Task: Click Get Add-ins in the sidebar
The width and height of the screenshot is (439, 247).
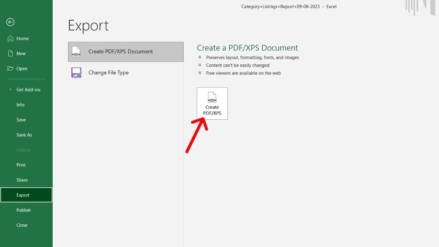Action: (28, 89)
